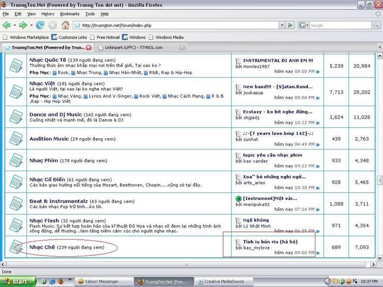
Task: Click the green Forward arrow button
Action: click(x=23, y=25)
